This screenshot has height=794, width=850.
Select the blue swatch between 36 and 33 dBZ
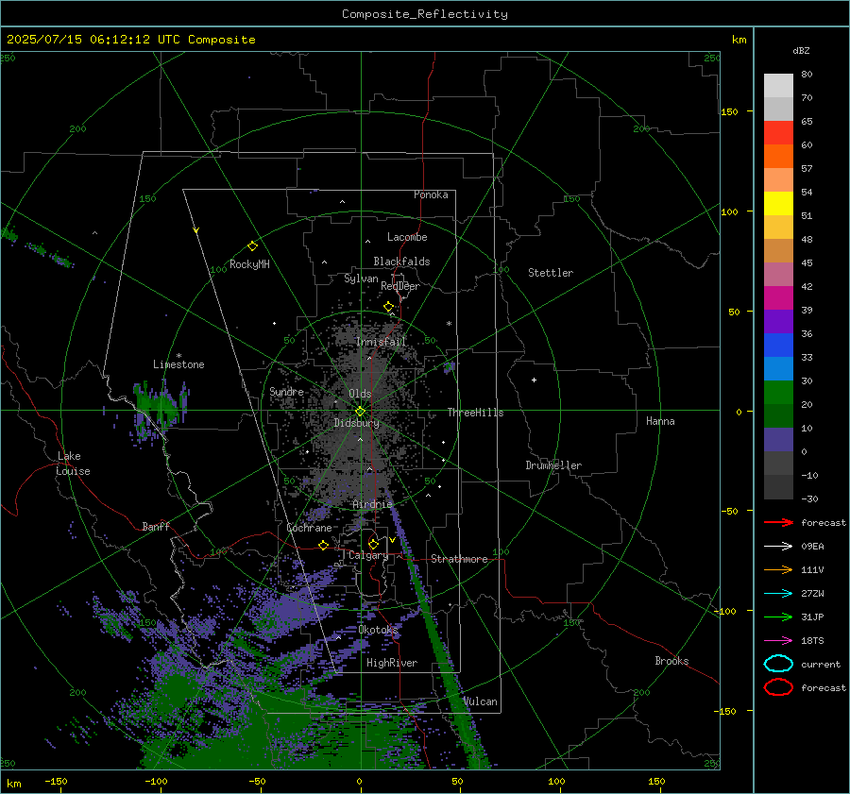tap(778, 345)
